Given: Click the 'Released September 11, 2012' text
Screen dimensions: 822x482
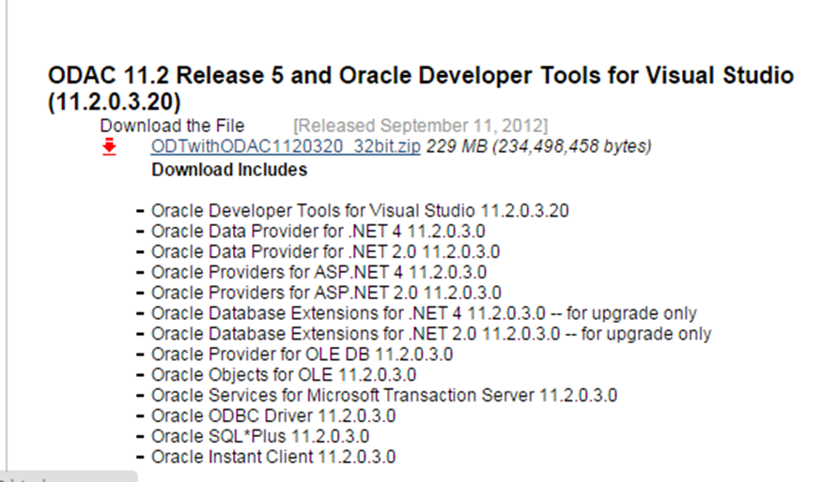Looking at the screenshot, I should [421, 126].
